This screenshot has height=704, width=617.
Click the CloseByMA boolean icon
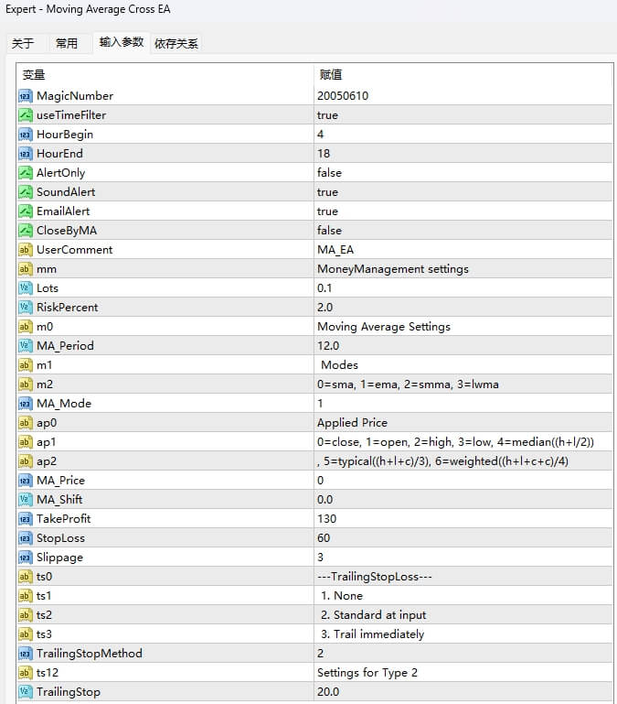point(26,231)
